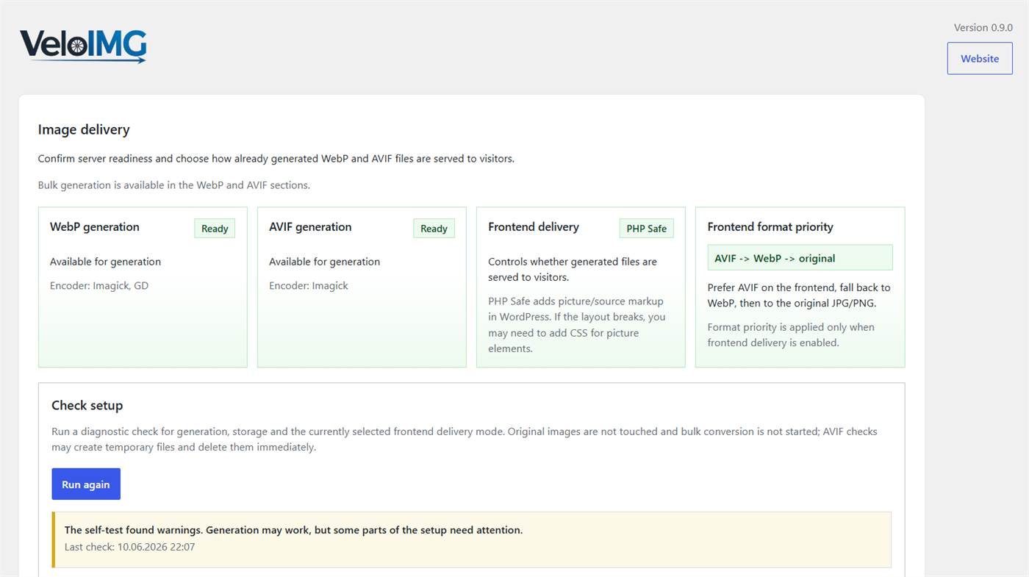Click the AVIF generation card title

tap(310, 227)
